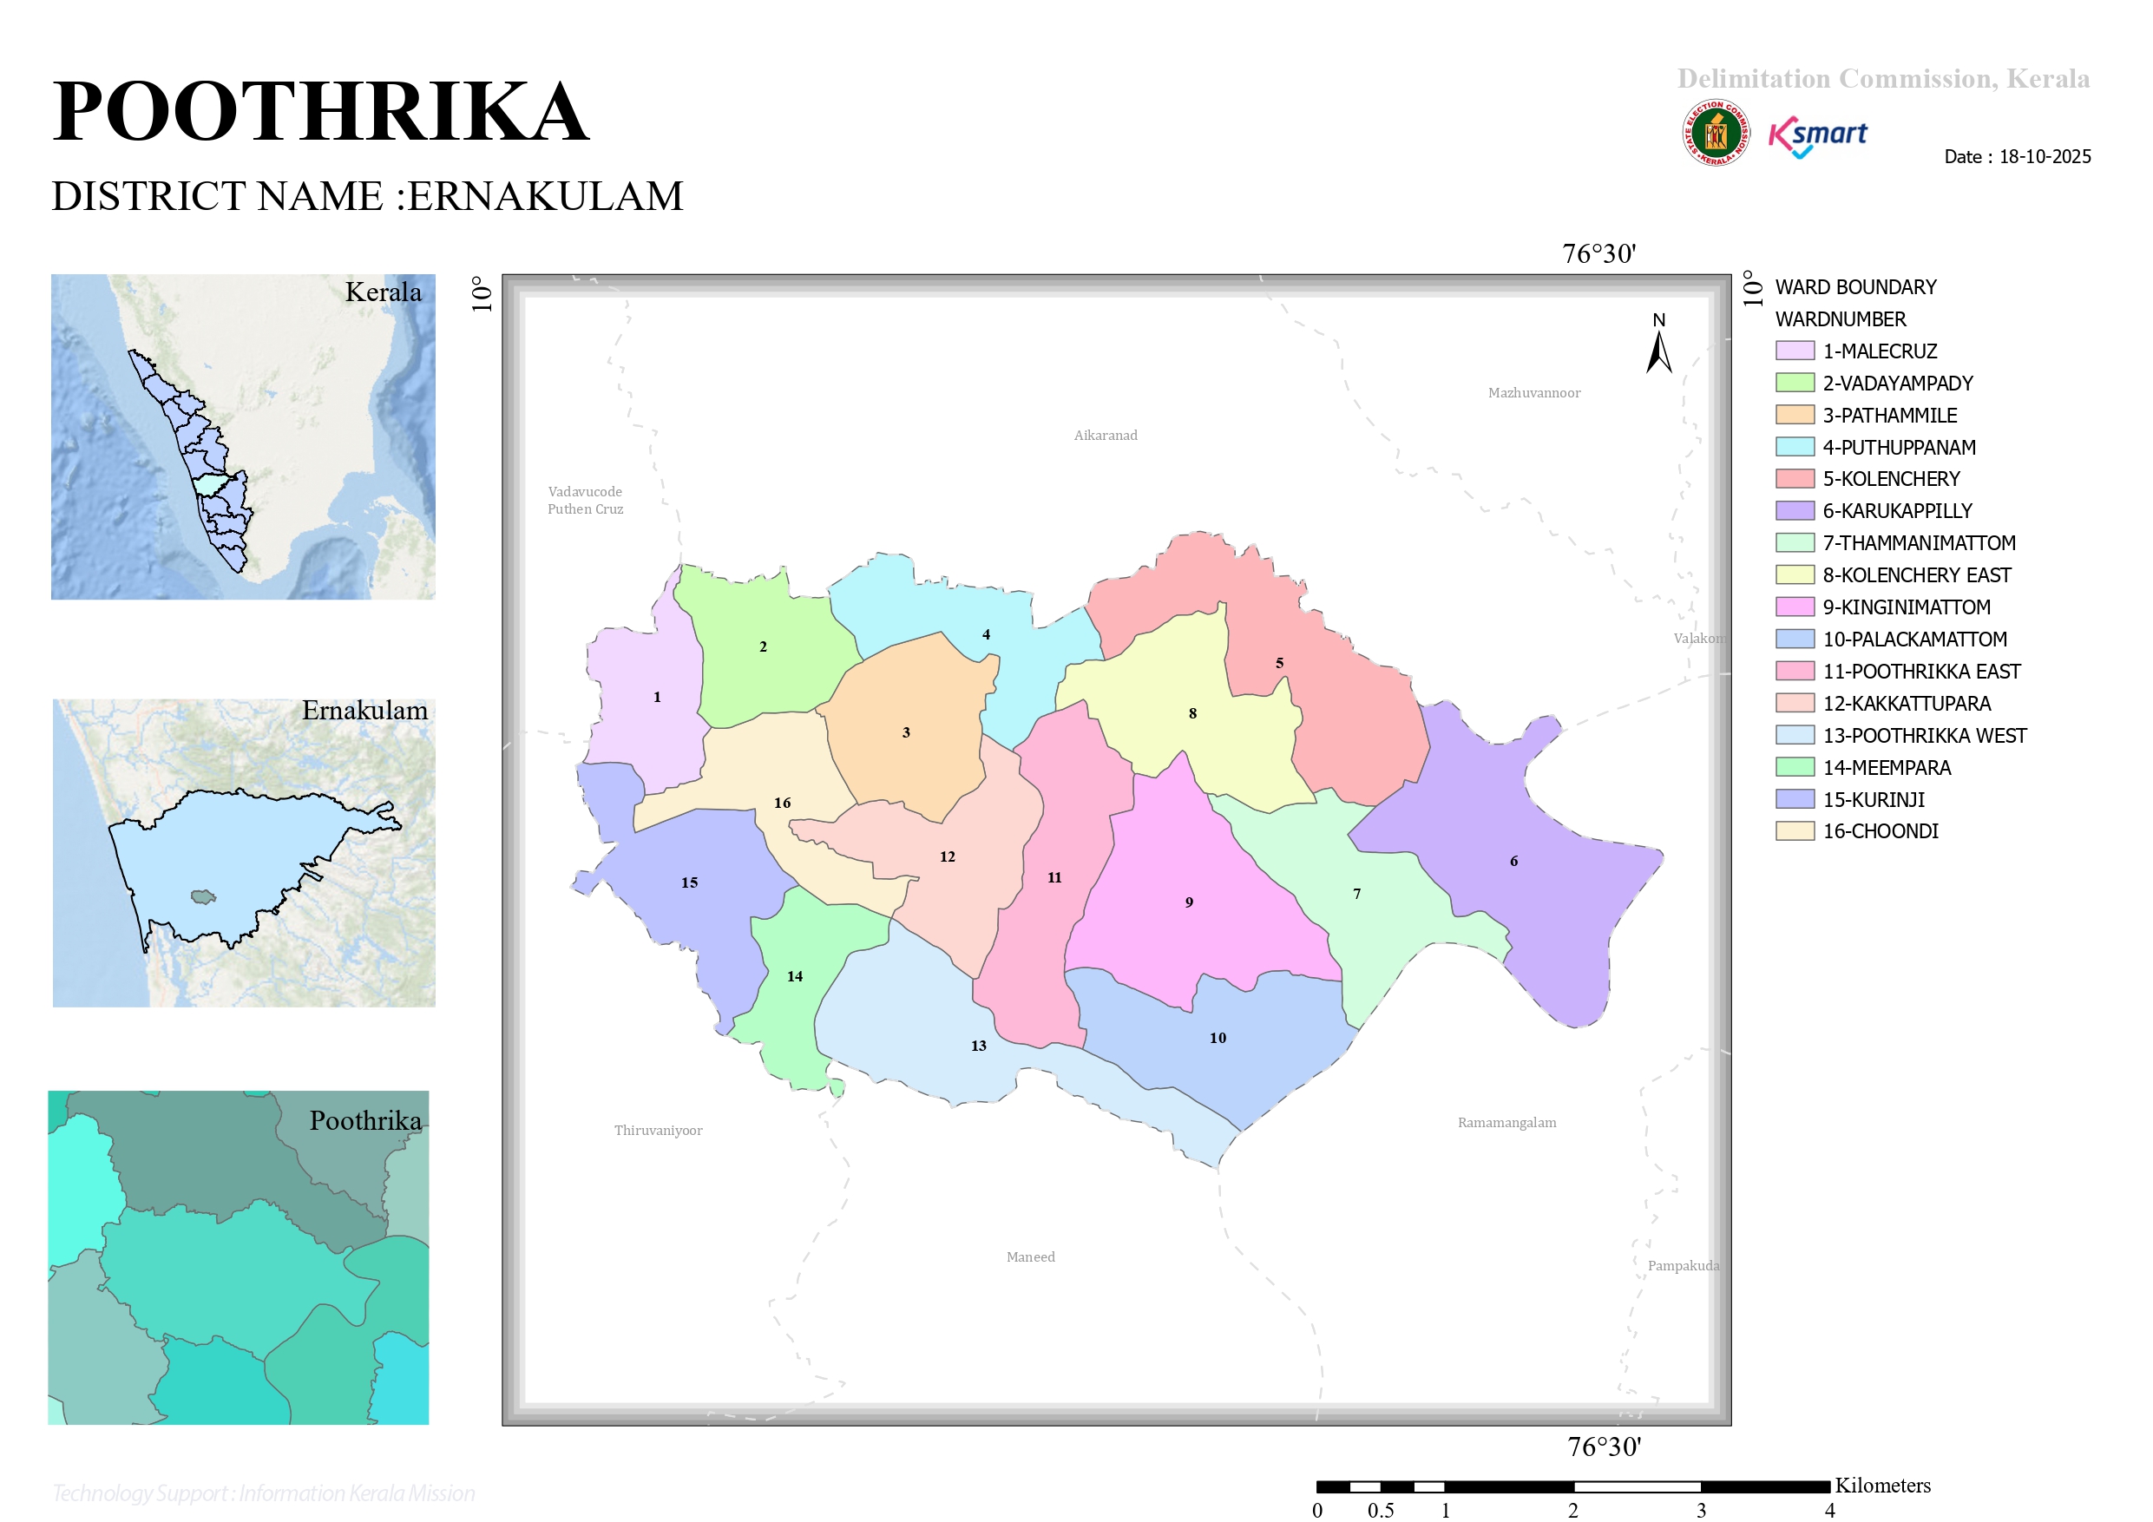Viewport: 2153px width, 1522px height.
Task: Click the Technology Support Information Kerala Mission credit
Action: 264,1492
